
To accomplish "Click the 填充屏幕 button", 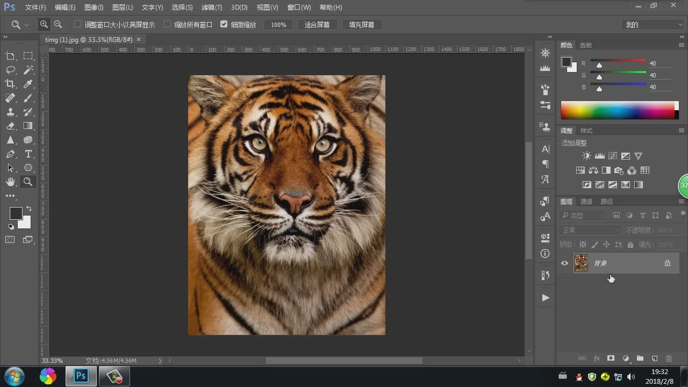I will point(362,25).
